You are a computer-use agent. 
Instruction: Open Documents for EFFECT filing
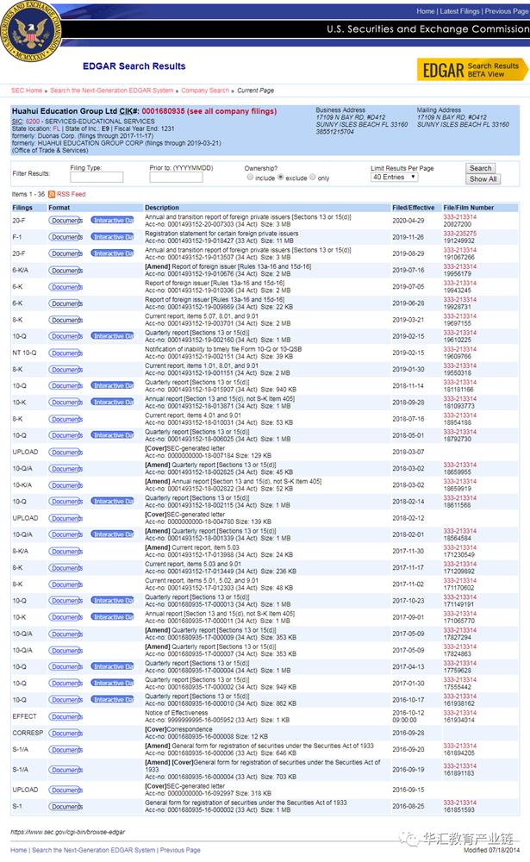pos(66,717)
